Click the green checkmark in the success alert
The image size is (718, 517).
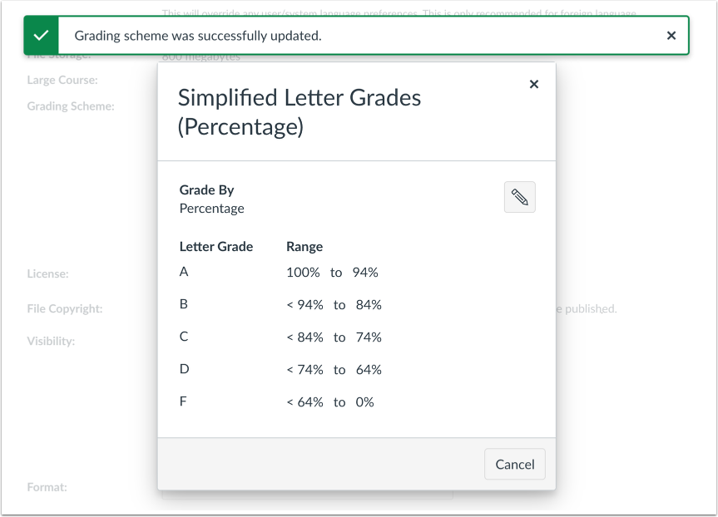[x=41, y=35]
